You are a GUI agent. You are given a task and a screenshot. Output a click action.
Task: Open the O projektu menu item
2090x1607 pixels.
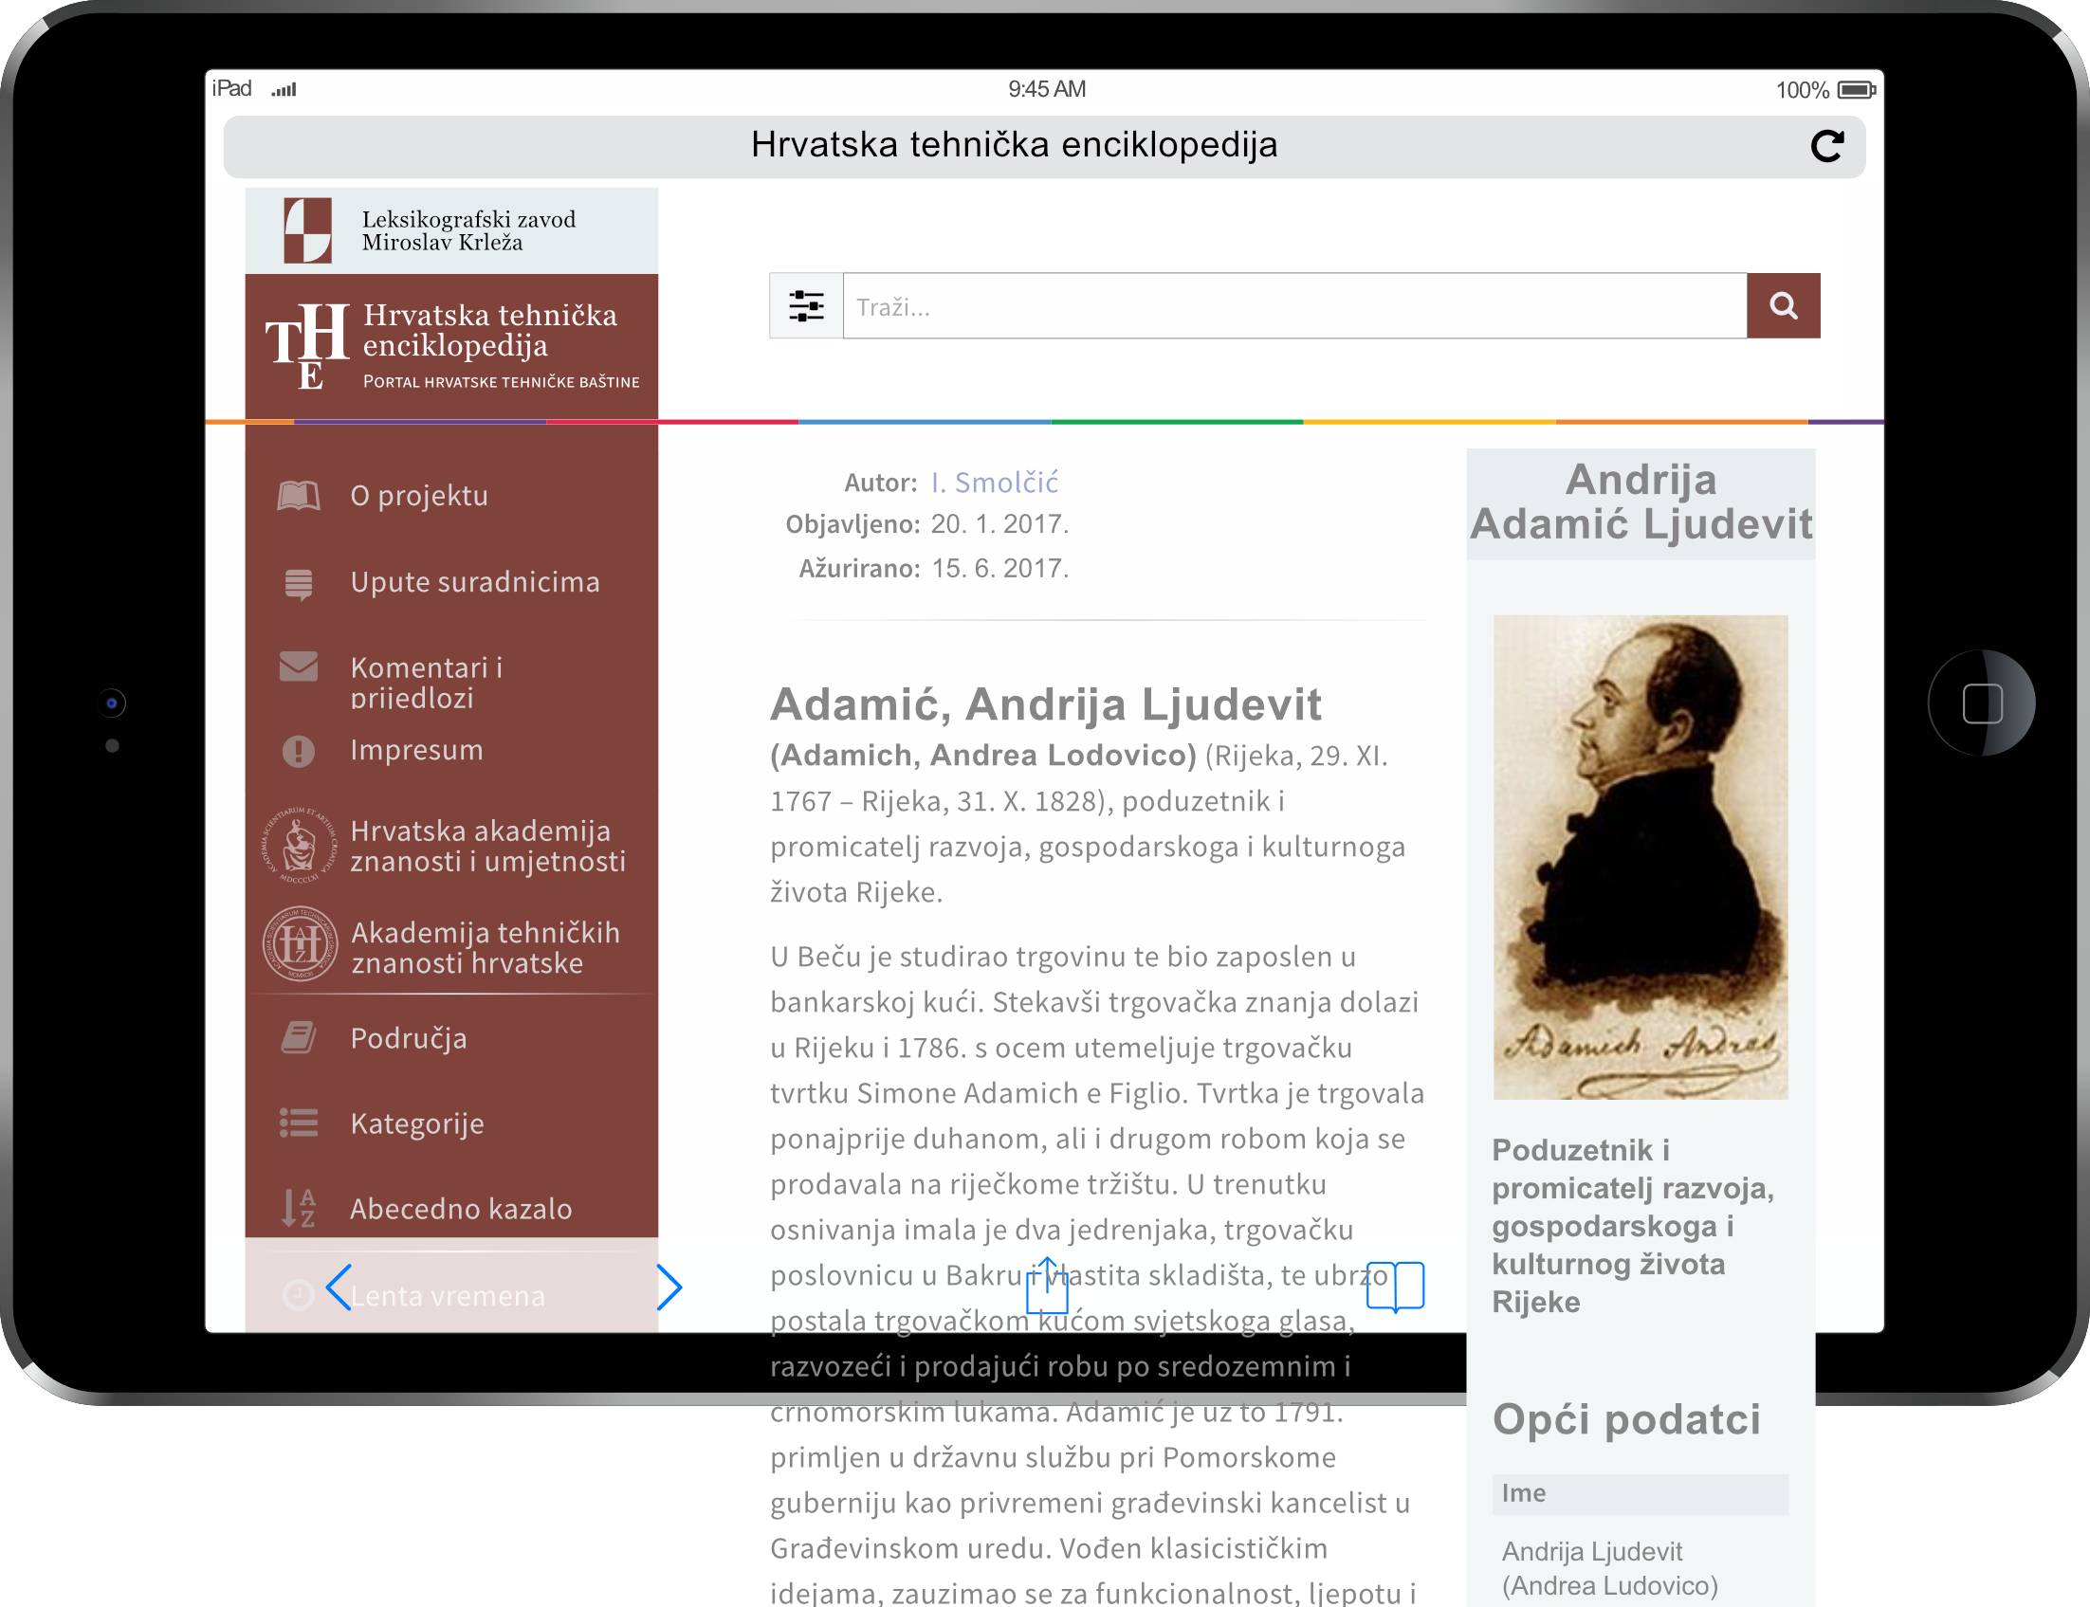point(419,496)
